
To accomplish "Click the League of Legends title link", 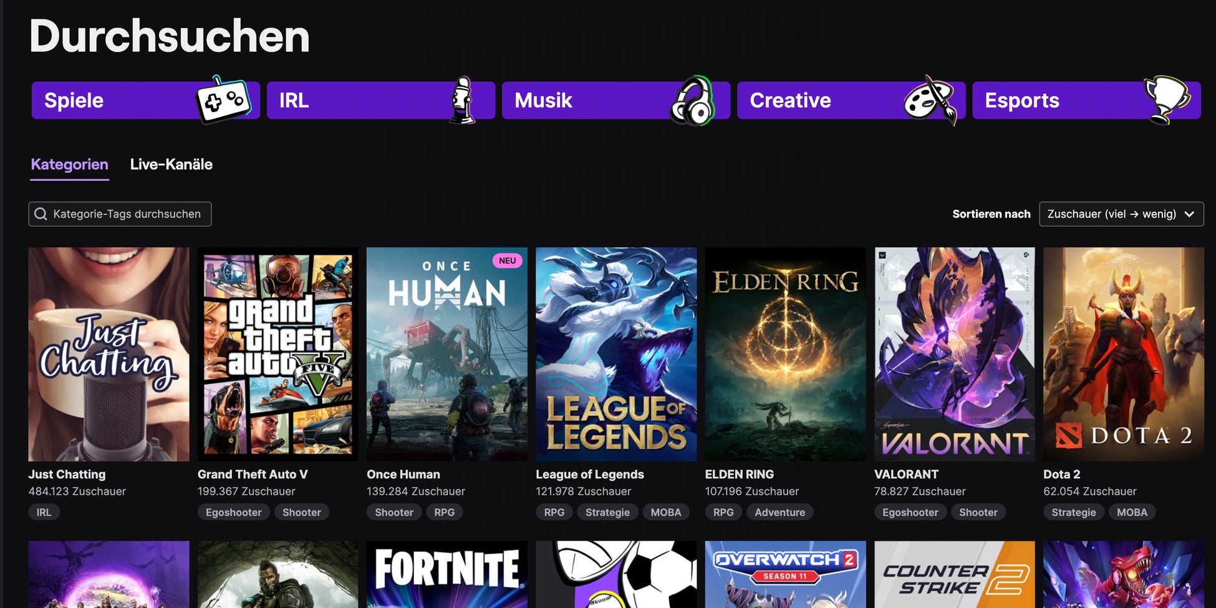I will tap(590, 475).
